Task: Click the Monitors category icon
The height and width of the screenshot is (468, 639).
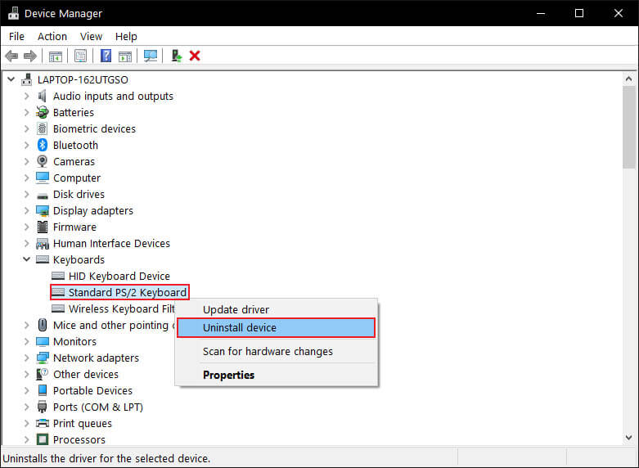Action: click(x=43, y=342)
